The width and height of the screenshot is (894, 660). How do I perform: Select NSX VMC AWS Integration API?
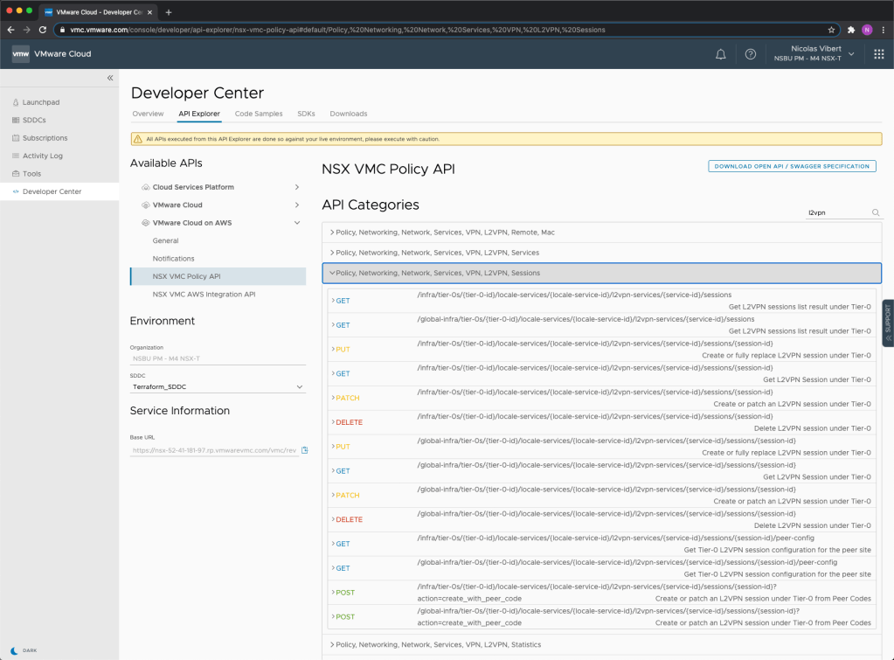pos(204,295)
